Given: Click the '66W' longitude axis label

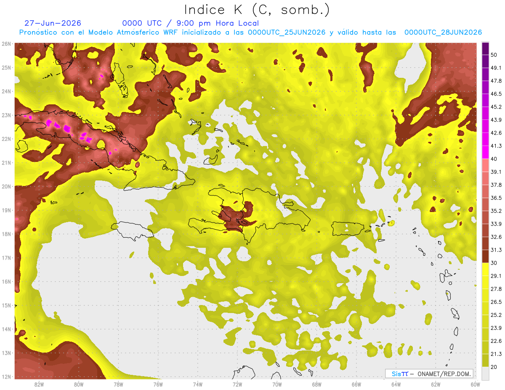Looking at the screenshot, I should pos(356,384).
